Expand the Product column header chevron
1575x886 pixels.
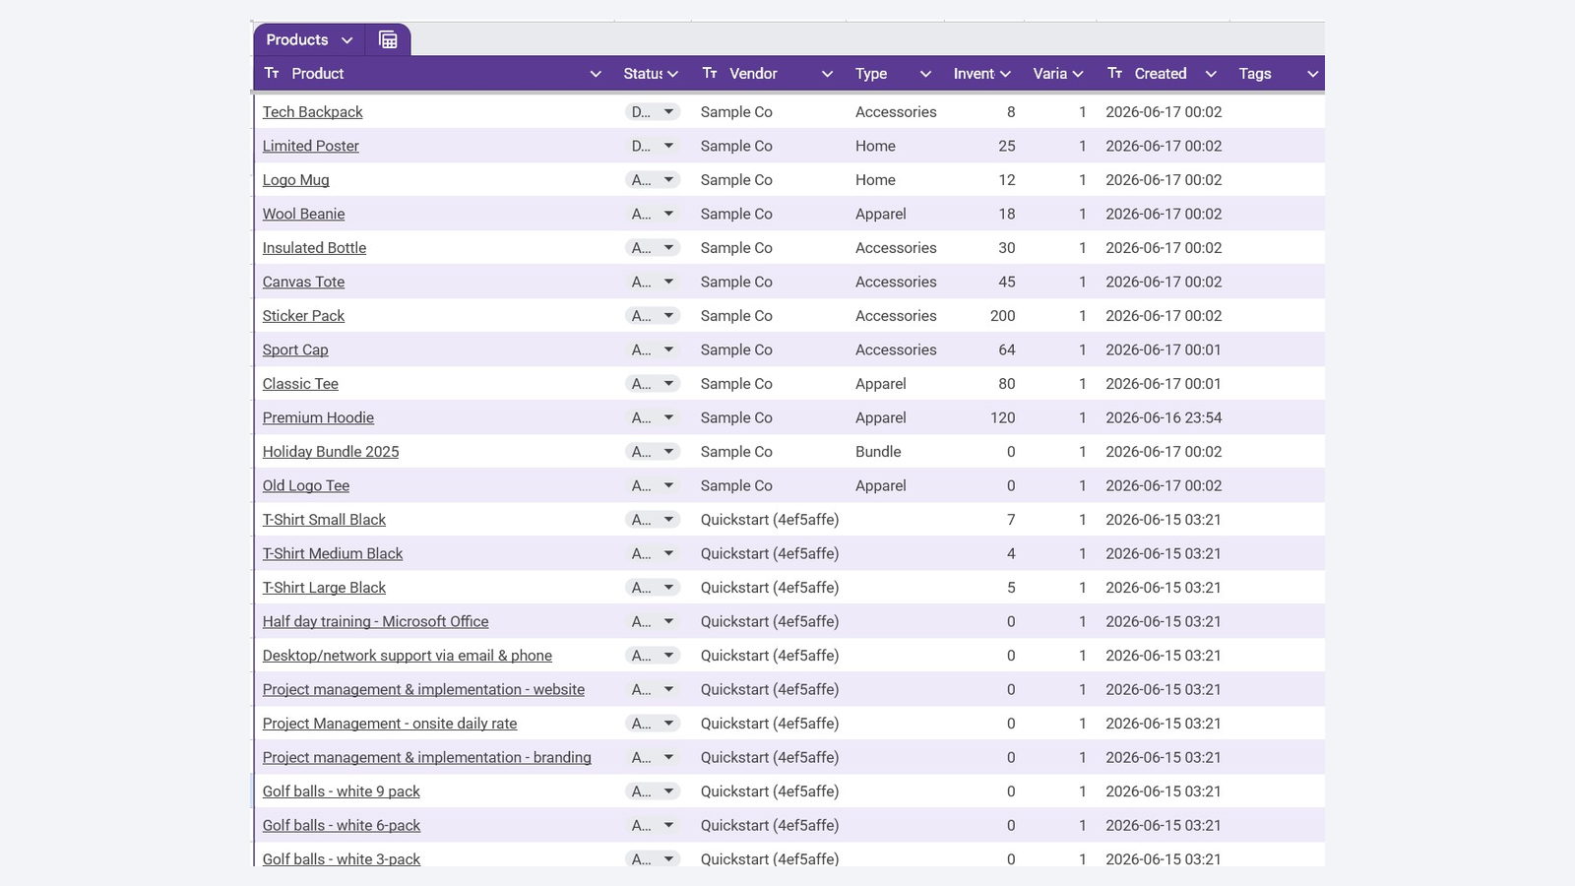click(596, 74)
